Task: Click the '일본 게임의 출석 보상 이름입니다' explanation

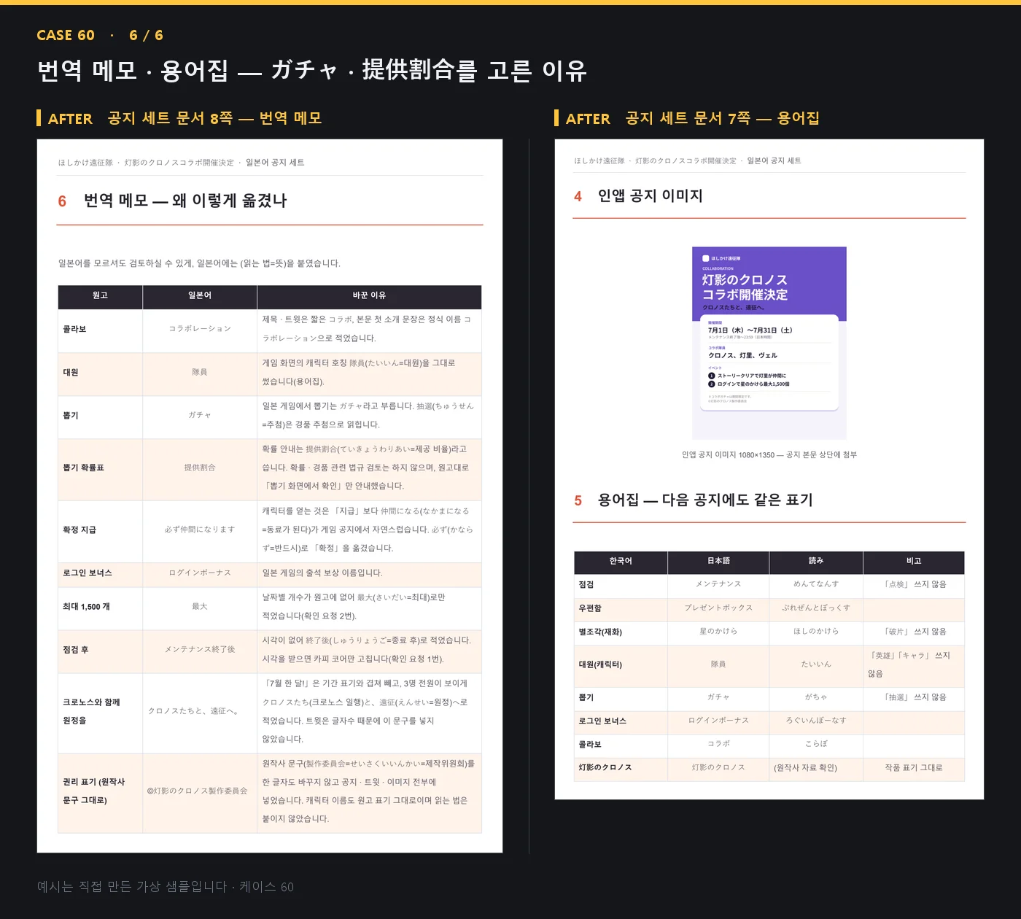Action: 322,573
